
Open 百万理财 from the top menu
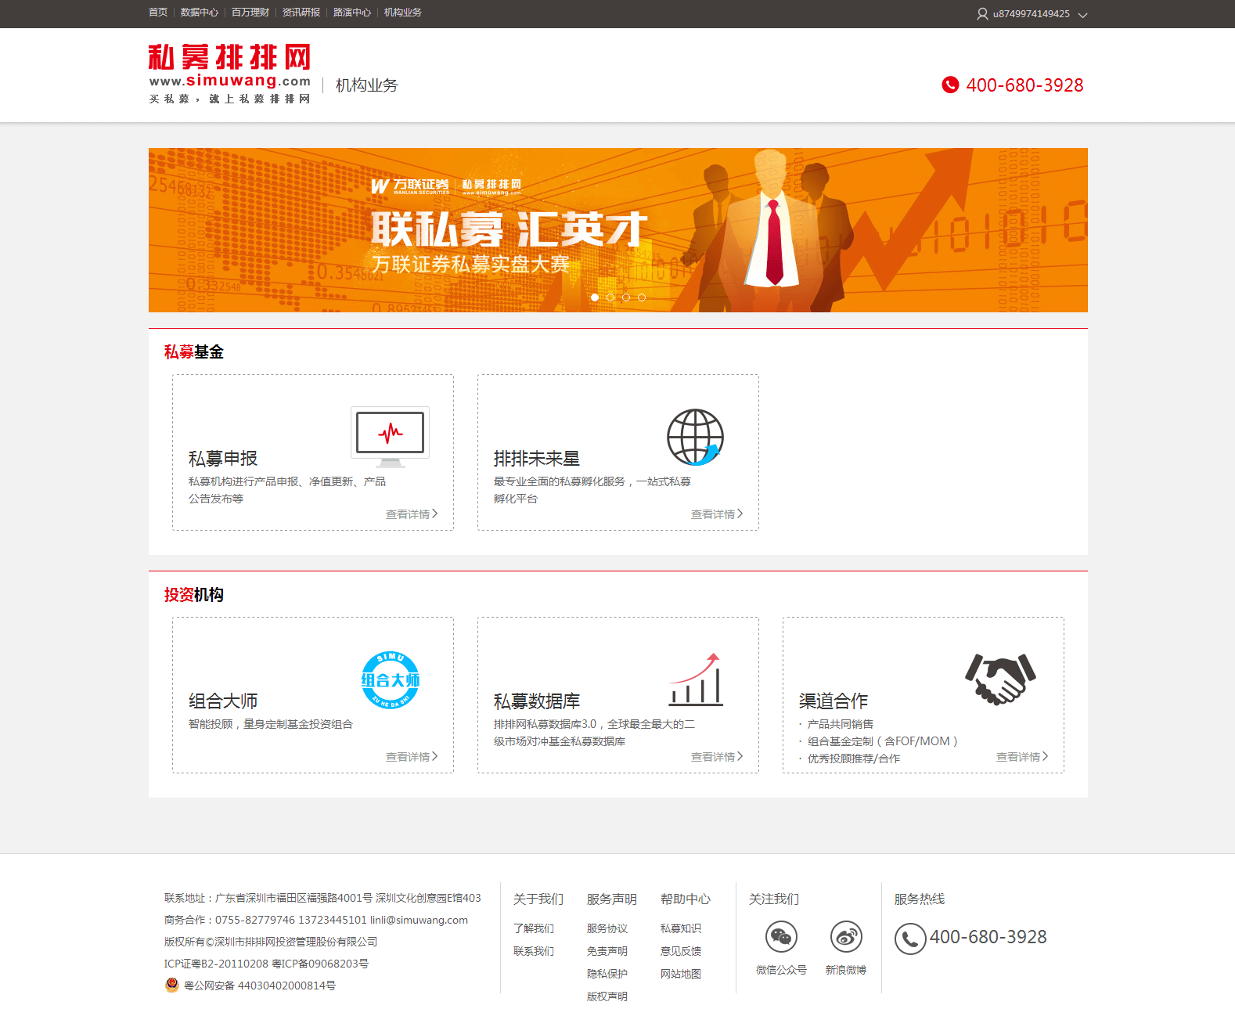coord(250,13)
